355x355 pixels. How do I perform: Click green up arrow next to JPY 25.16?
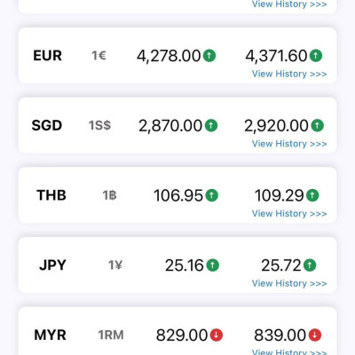(x=213, y=264)
